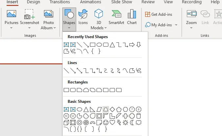Screen dimensions: 222x136
Task: Open the Slide Show tab
Action: click(x=121, y=2)
